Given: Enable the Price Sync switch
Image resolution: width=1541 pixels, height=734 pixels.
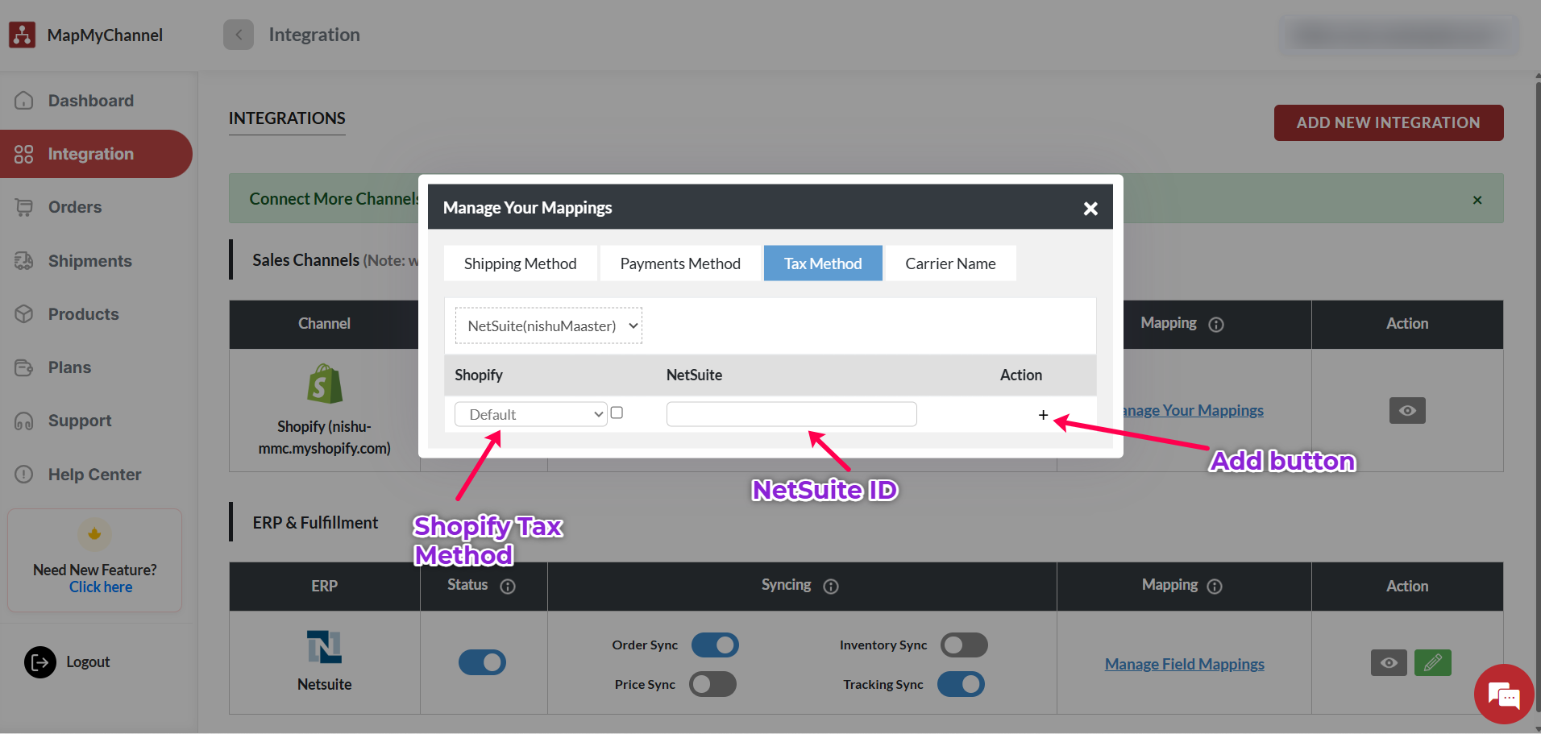Looking at the screenshot, I should click(x=712, y=685).
